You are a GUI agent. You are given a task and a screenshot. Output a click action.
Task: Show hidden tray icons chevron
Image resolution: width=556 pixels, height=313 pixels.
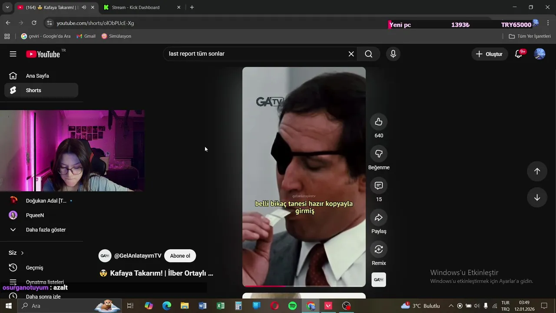click(451, 306)
